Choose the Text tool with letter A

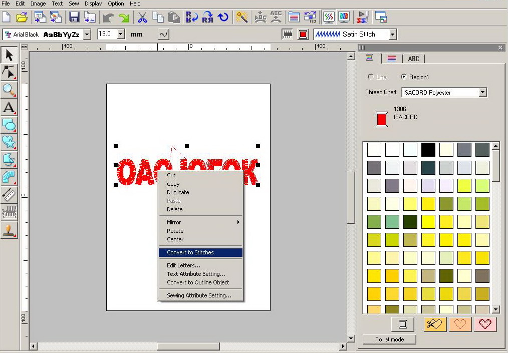[x=9, y=107]
